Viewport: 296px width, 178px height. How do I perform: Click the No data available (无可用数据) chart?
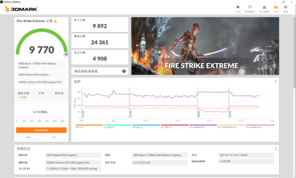pyautogui.click(x=41, y=112)
